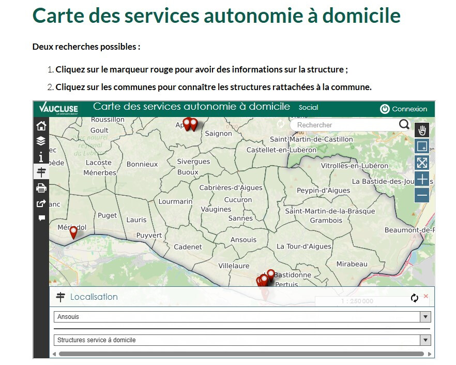Click the Home icon in map sidebar
Viewport: 456px width, 365px height.
(x=41, y=126)
